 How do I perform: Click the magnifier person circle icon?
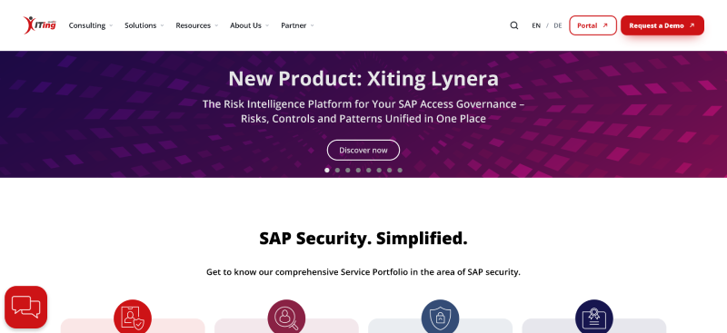click(x=286, y=318)
